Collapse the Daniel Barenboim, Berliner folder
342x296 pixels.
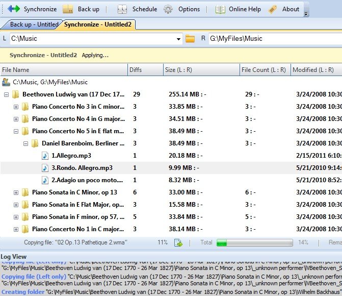tap(25, 143)
